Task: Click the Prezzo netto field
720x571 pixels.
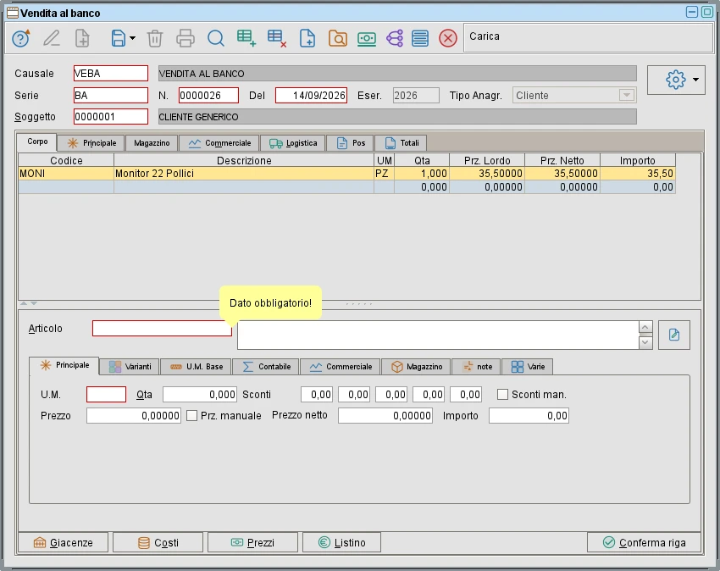Action: [x=385, y=416]
